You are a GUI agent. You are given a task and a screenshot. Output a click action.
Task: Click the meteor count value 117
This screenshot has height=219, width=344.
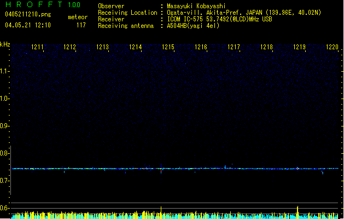(x=81, y=25)
